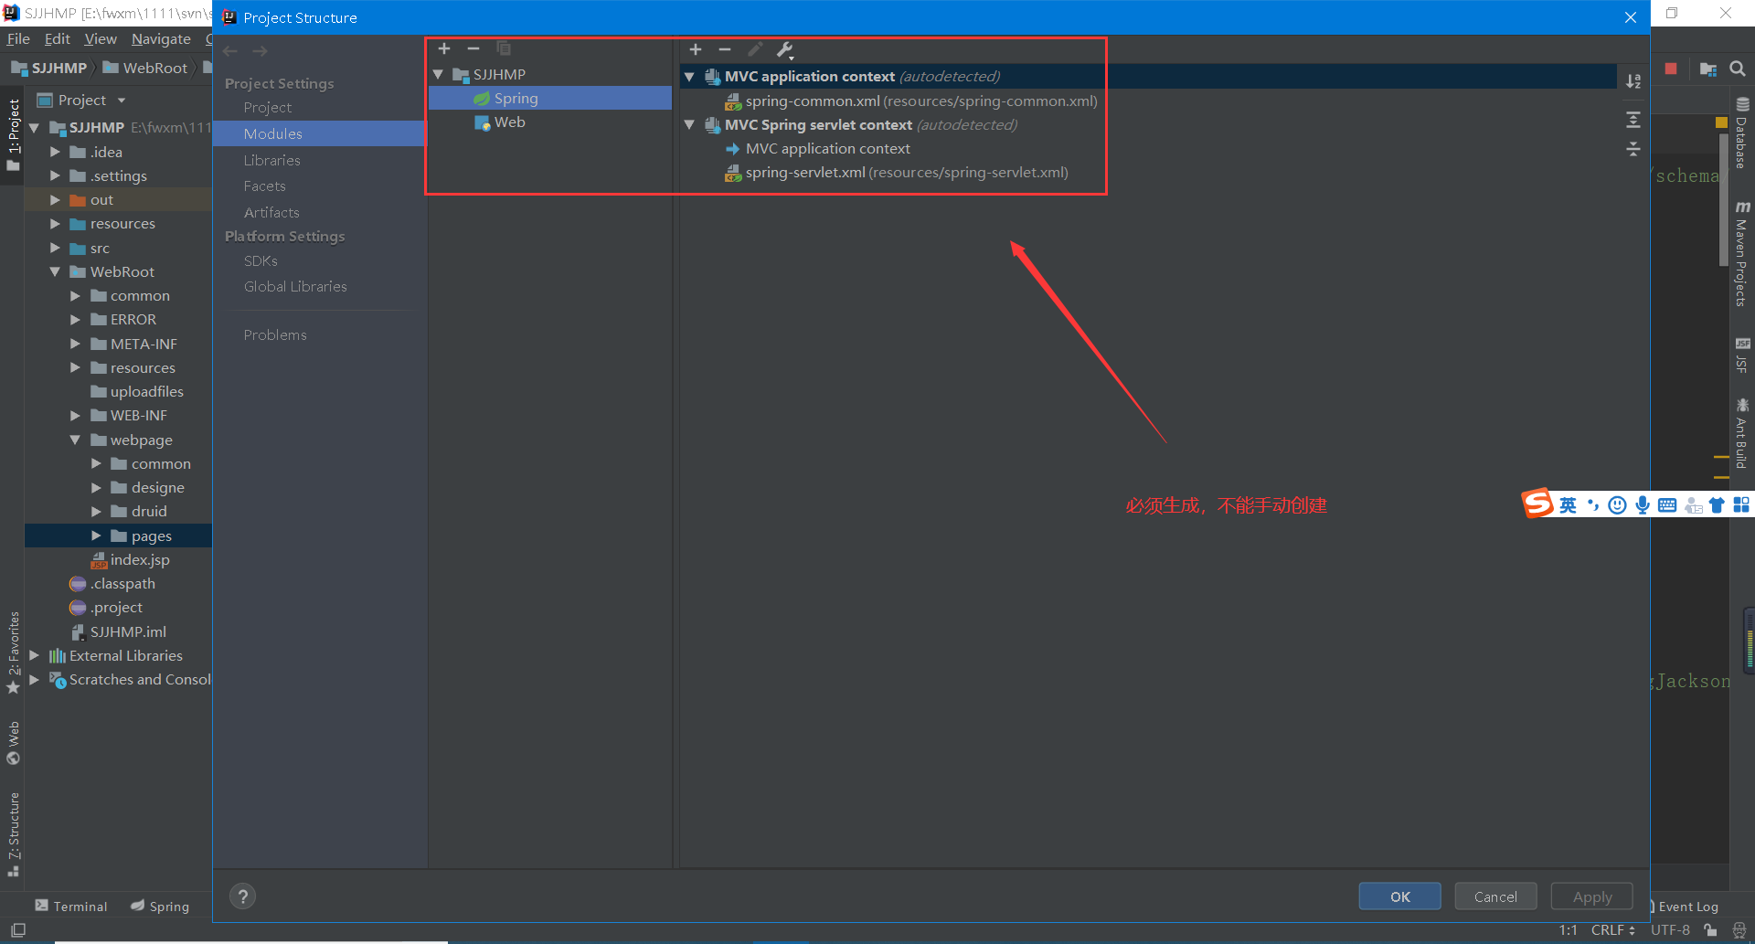Screen dimensions: 1755x944
Task: Open the Sogou input method logo
Action: pyautogui.click(x=1537, y=504)
